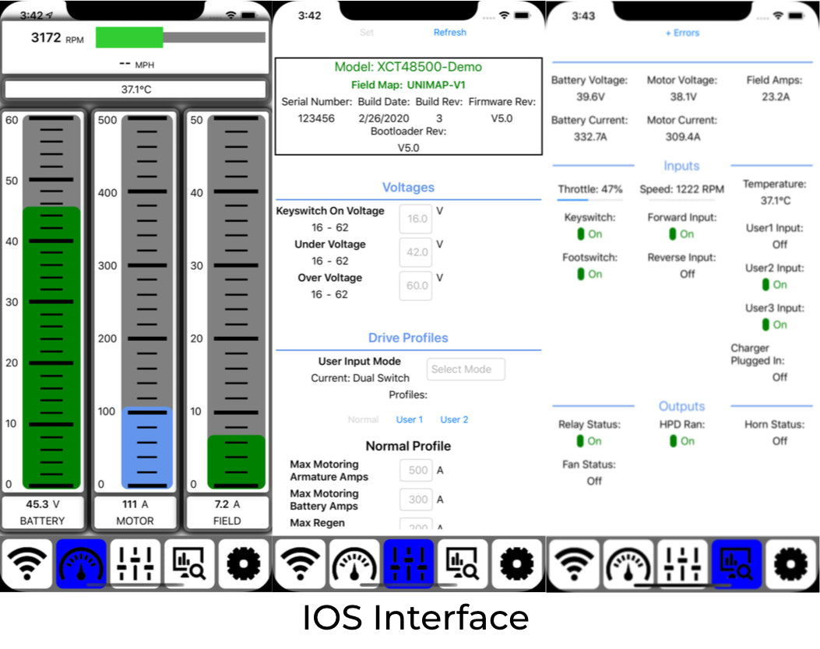Viewport: 820px width, 649px height.
Task: Expand the + Errors section
Action: [682, 33]
